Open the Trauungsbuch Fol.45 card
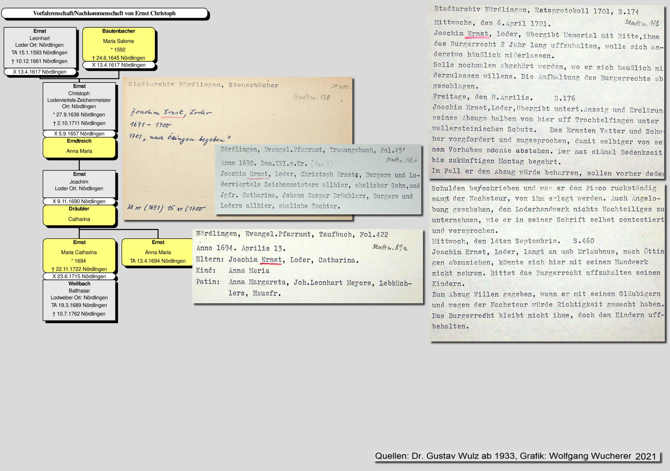The height and width of the screenshot is (471, 670). 318,179
